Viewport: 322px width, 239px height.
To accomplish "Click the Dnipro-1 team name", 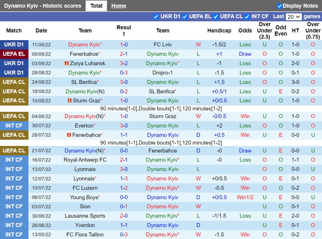I will tap(163, 73).
